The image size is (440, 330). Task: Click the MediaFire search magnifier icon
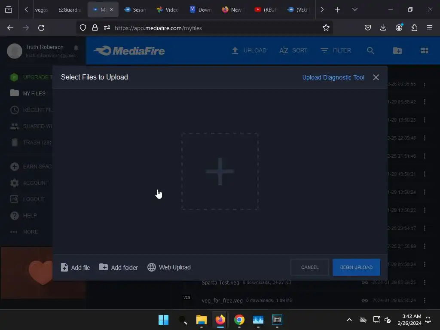[x=370, y=51]
